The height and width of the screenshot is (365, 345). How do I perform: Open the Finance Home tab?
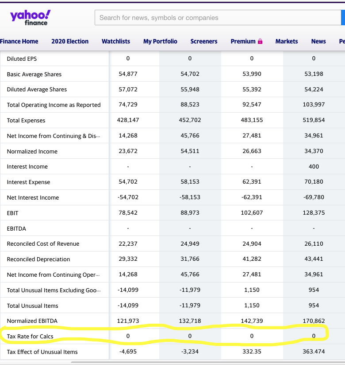click(x=19, y=41)
